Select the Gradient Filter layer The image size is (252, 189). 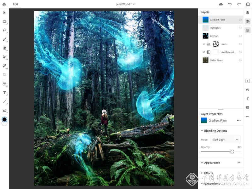tap(221, 20)
